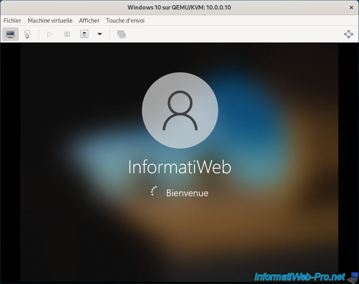Open the Afficher menu
359x284 pixels.
coord(89,21)
